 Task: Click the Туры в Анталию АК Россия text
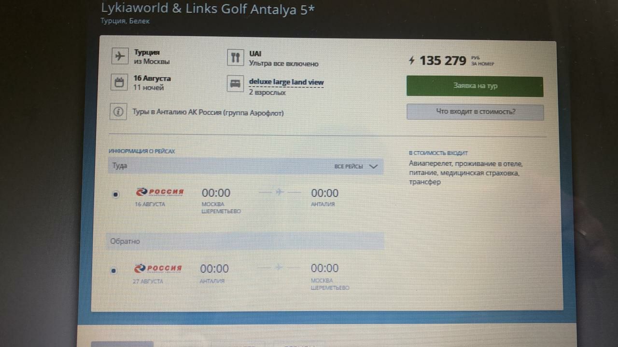(208, 113)
